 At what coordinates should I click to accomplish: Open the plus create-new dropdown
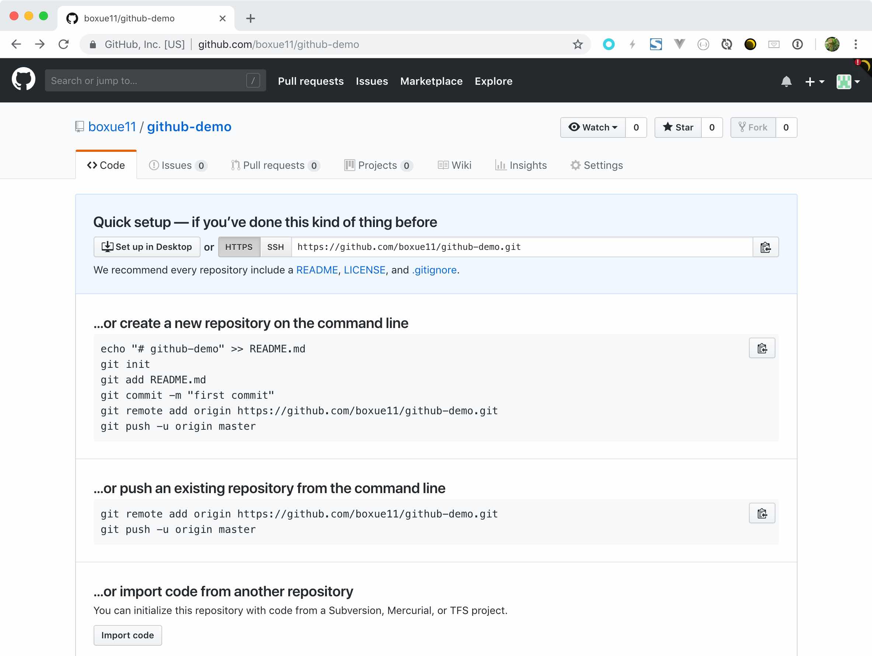(x=815, y=81)
